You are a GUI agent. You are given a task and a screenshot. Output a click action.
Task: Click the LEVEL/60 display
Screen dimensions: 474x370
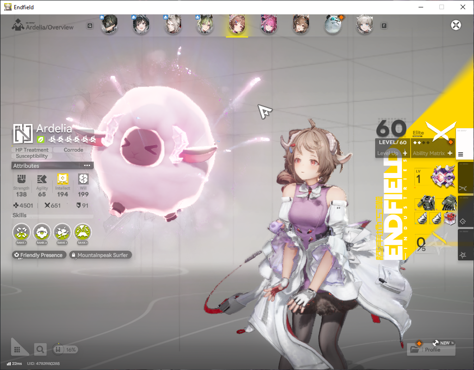392,142
